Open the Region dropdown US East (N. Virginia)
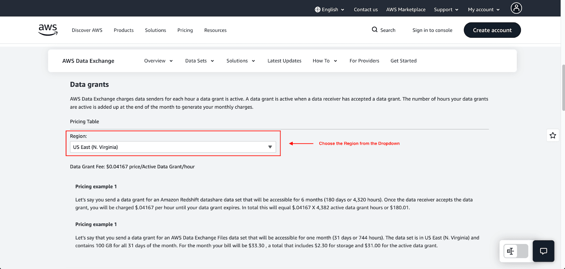 click(x=173, y=147)
